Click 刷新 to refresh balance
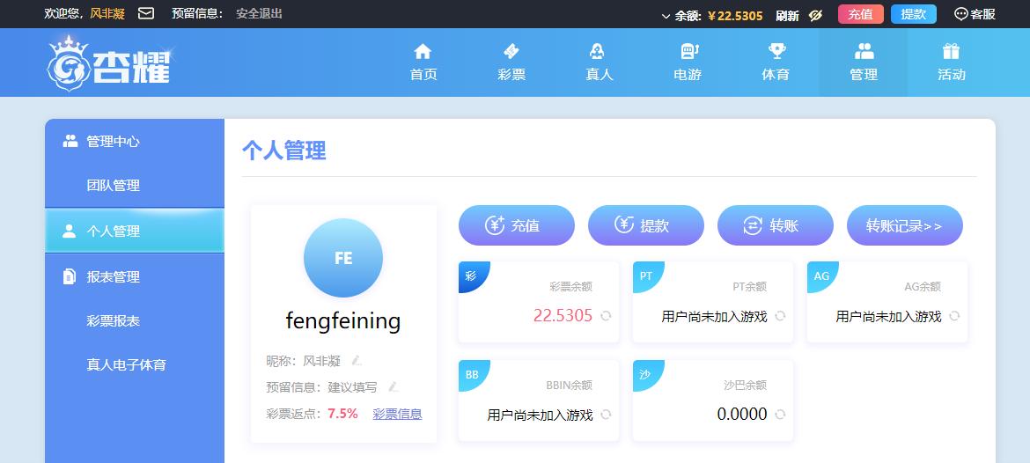 coord(787,15)
